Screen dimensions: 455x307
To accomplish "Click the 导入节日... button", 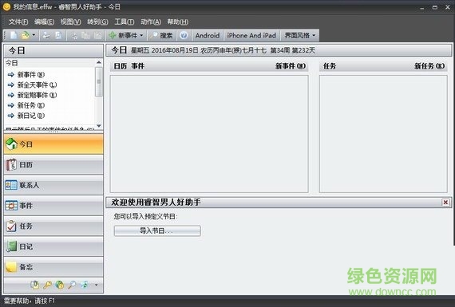I will tap(157, 230).
